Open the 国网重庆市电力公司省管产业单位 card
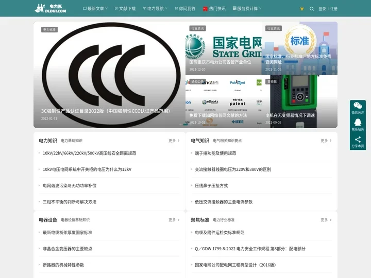Screen dimensions: 371x278 (x=224, y=48)
